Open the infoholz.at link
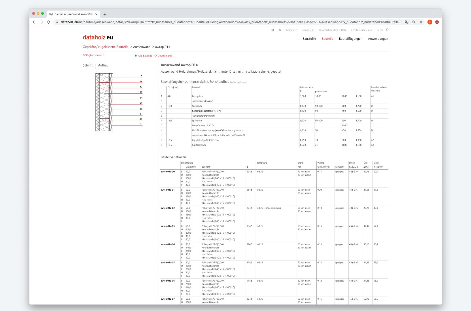The height and width of the screenshot is (311, 471). click(308, 30)
